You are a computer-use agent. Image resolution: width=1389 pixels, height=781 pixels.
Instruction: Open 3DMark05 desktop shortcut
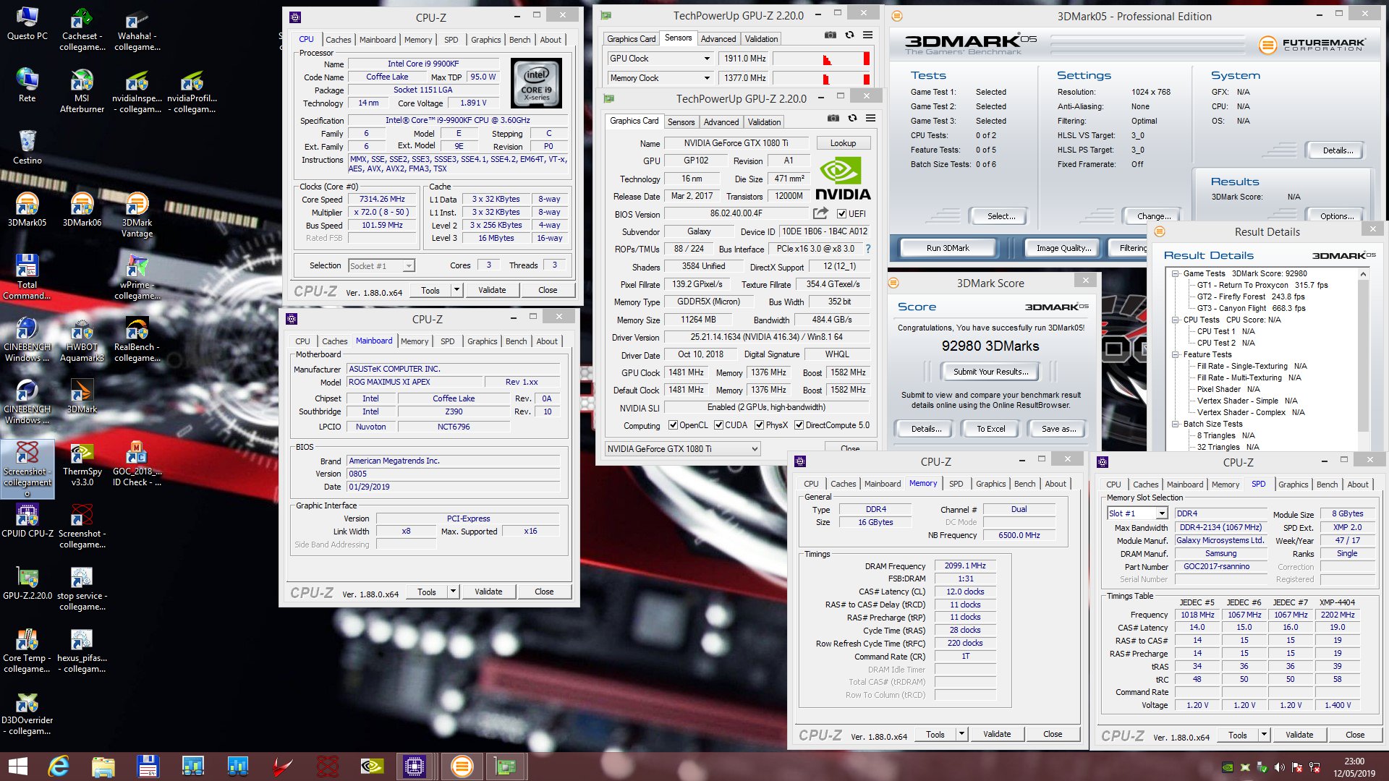pos(27,210)
